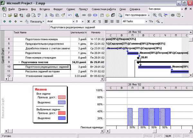Click the Save floppy disk icon
Screen dimensions: 193x138
click(x=16, y=15)
